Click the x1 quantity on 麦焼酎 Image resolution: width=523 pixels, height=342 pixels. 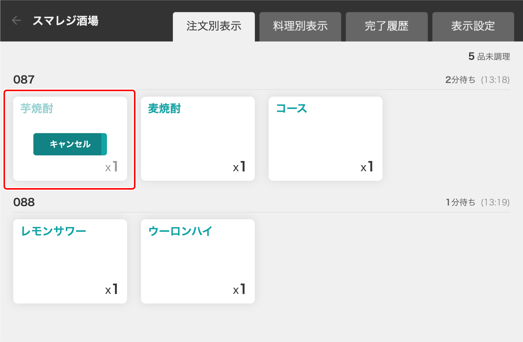pyautogui.click(x=239, y=167)
